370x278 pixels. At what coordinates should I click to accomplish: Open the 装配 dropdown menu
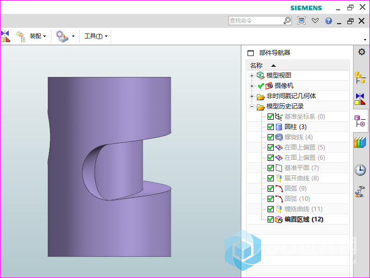38,36
